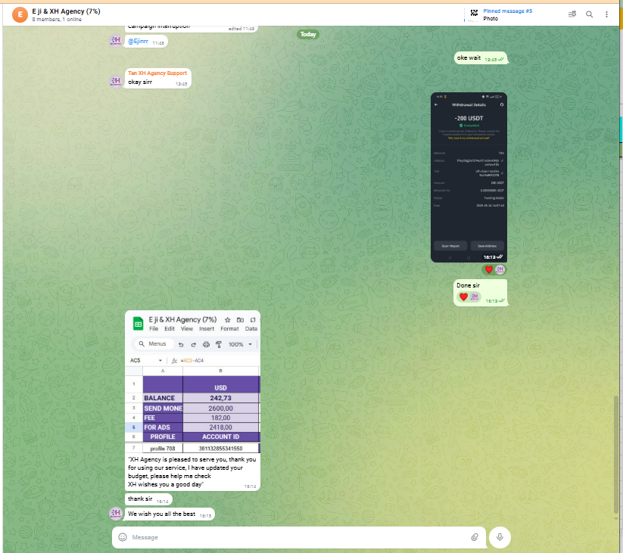
Task: Click the pinned messages list icon
Action: coord(572,14)
